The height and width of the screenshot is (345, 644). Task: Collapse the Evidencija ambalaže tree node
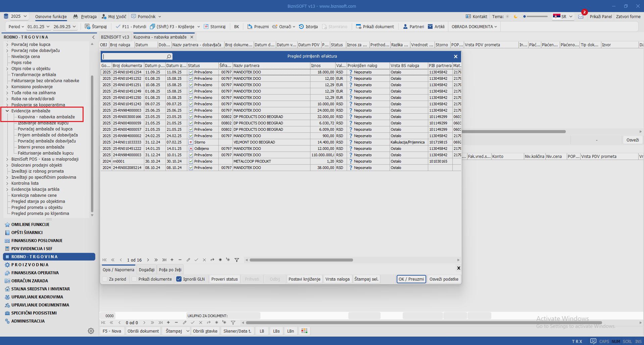[7, 111]
